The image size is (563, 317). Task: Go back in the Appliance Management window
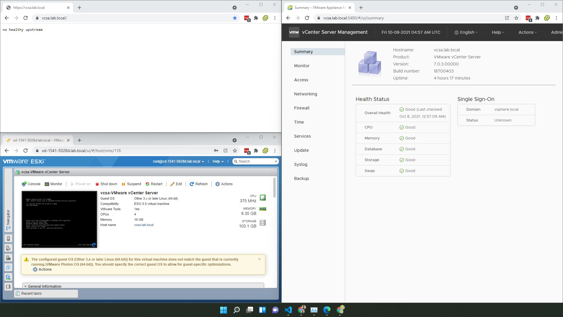[288, 18]
